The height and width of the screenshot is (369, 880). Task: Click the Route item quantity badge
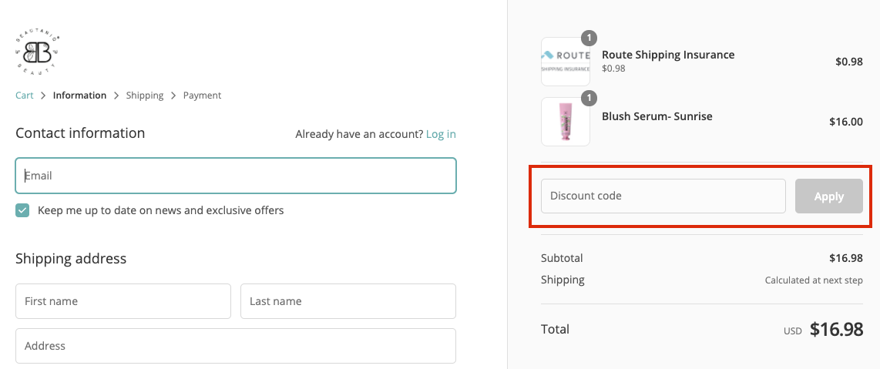tap(589, 38)
